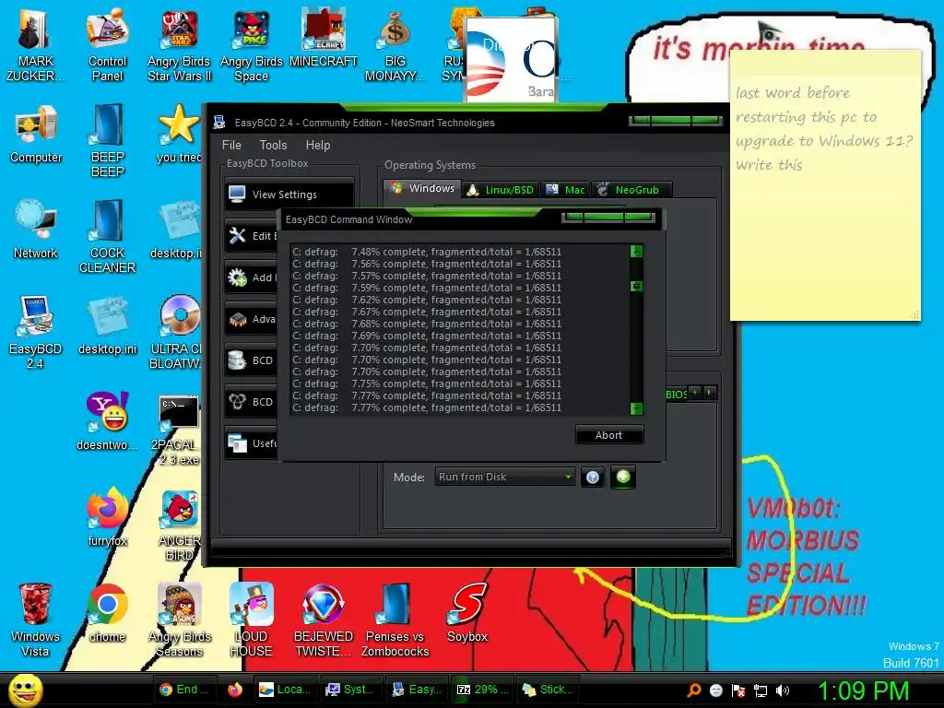The width and height of the screenshot is (944, 708).
Task: Open the MARK ZUCKER desktop icon
Action: click(35, 45)
